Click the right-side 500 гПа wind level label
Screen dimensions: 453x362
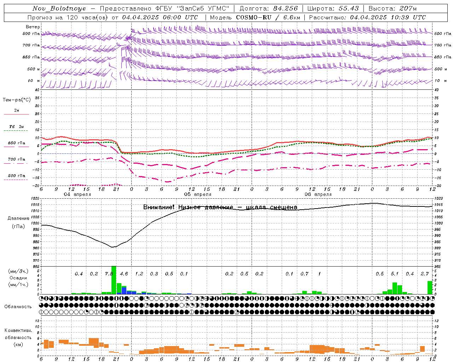click(x=443, y=34)
